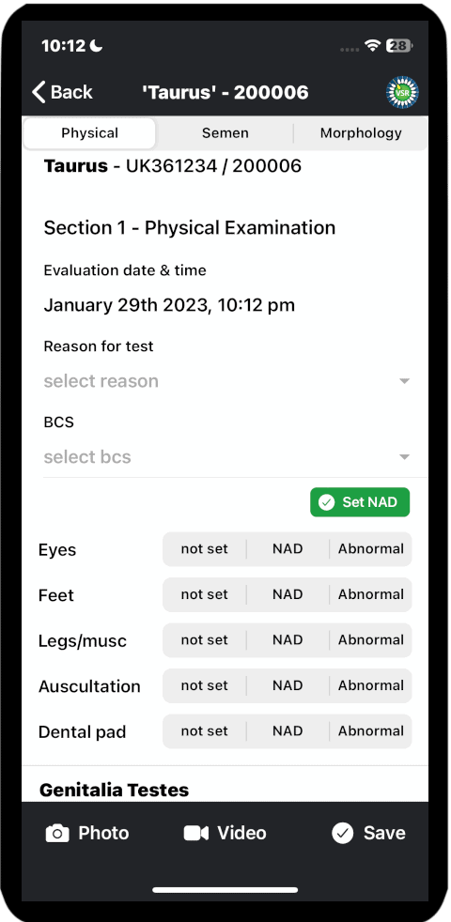Viewport: 451px width, 922px height.
Task: Tap the battery indicator icon
Action: 399,46
